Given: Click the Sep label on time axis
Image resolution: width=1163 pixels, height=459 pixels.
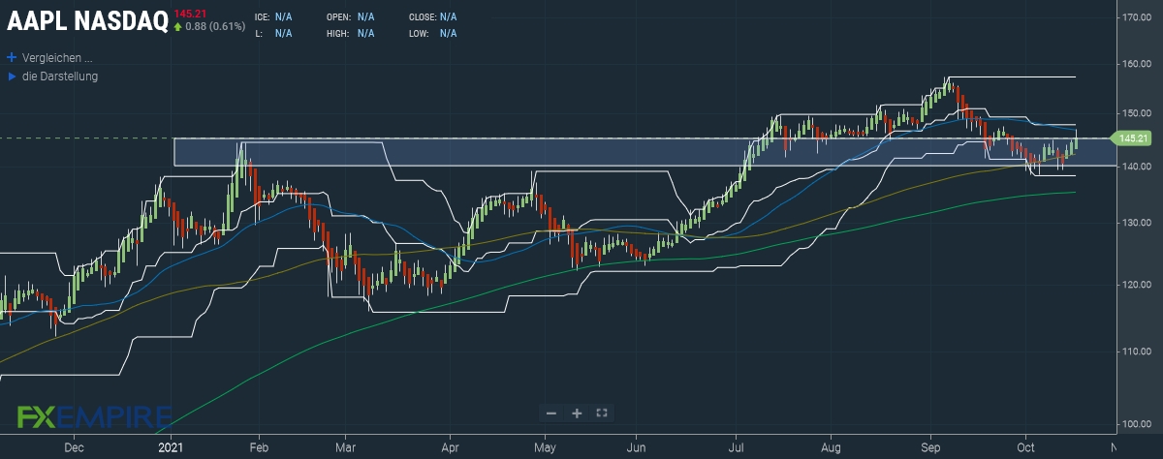Looking at the screenshot, I should [x=931, y=449].
